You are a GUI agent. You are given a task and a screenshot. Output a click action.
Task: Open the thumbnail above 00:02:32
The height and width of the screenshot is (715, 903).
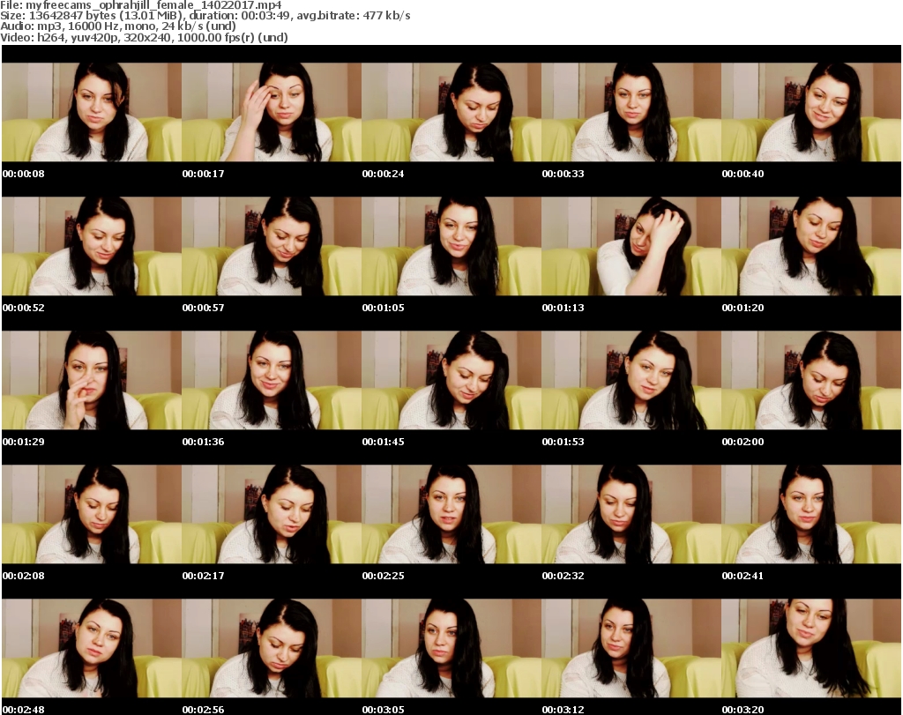click(631, 514)
